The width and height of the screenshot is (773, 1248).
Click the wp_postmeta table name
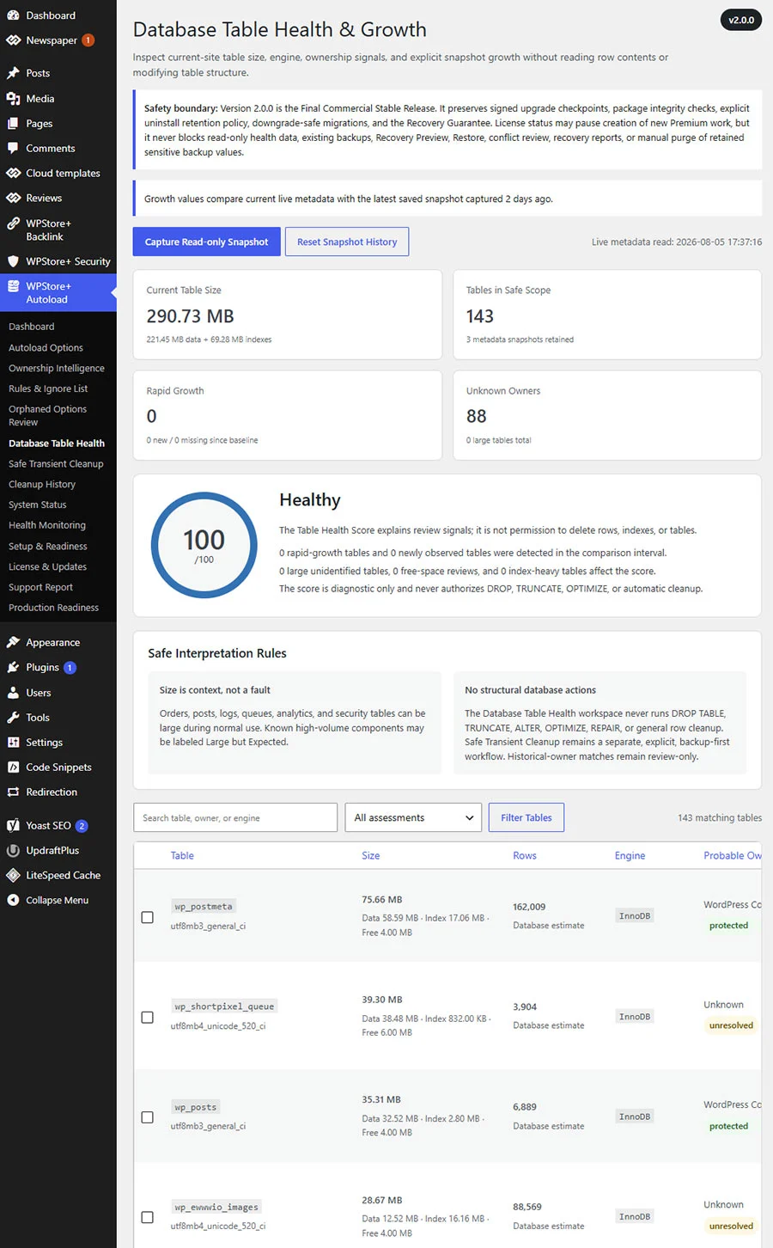pyautogui.click(x=204, y=907)
